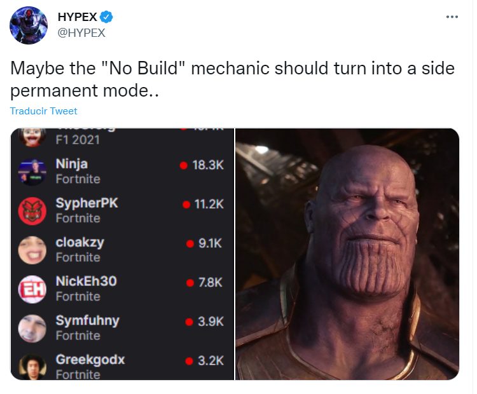Open the Thanos image
The height and width of the screenshot is (394, 477).
347,254
